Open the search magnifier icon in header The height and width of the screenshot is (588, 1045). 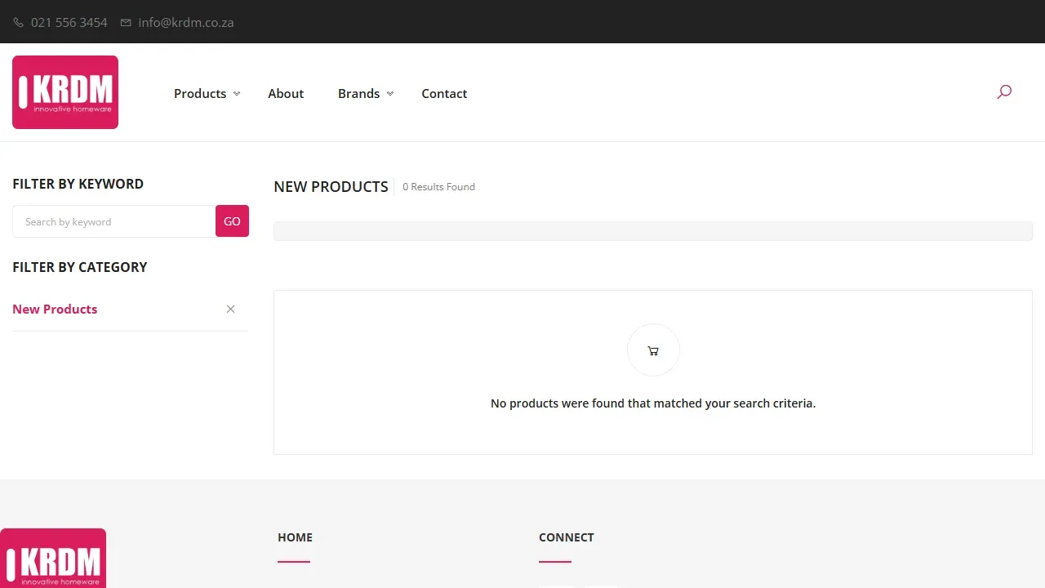tap(1004, 92)
